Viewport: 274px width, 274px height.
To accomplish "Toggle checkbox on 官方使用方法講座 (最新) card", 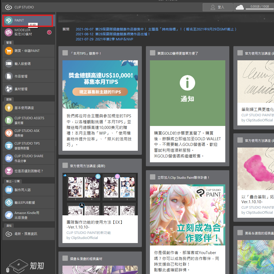I will (x=65, y=165).
